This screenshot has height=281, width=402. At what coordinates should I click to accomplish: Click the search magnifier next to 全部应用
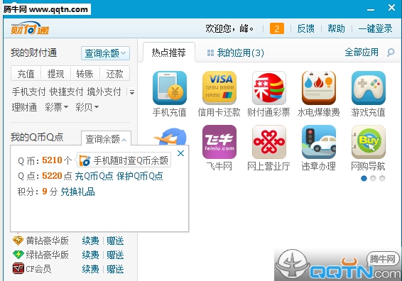point(391,53)
